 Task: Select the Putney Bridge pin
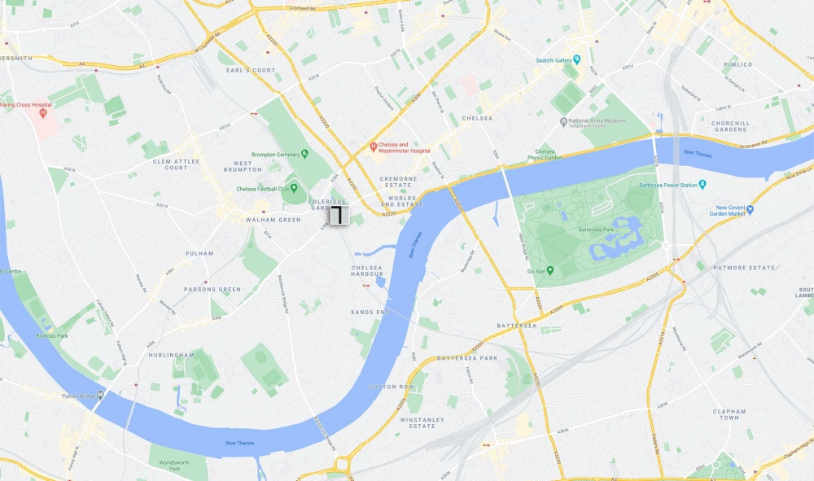100,396
